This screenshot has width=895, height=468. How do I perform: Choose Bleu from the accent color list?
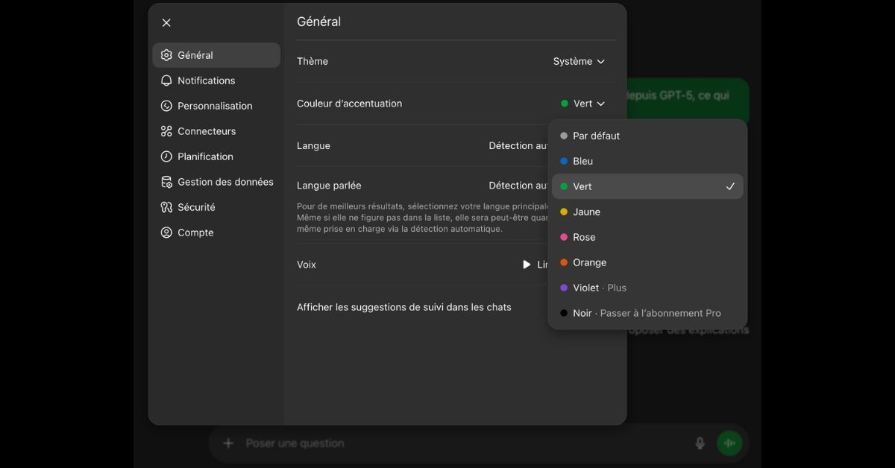pyautogui.click(x=582, y=161)
